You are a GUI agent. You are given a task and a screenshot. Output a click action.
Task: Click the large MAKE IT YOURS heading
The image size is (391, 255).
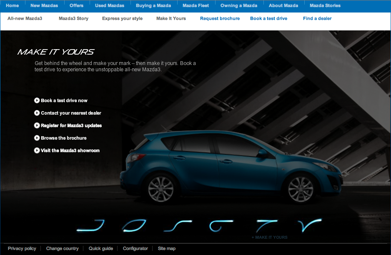point(56,52)
